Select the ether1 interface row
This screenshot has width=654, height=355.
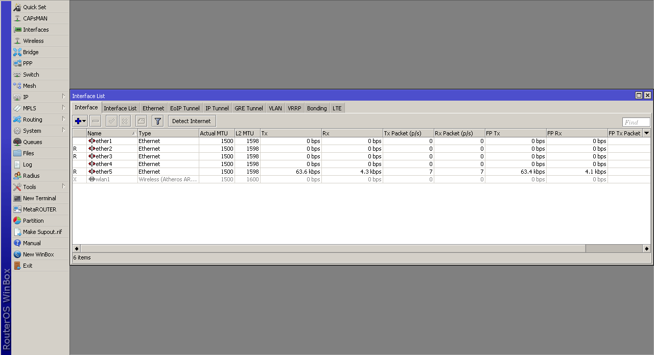click(x=361, y=141)
